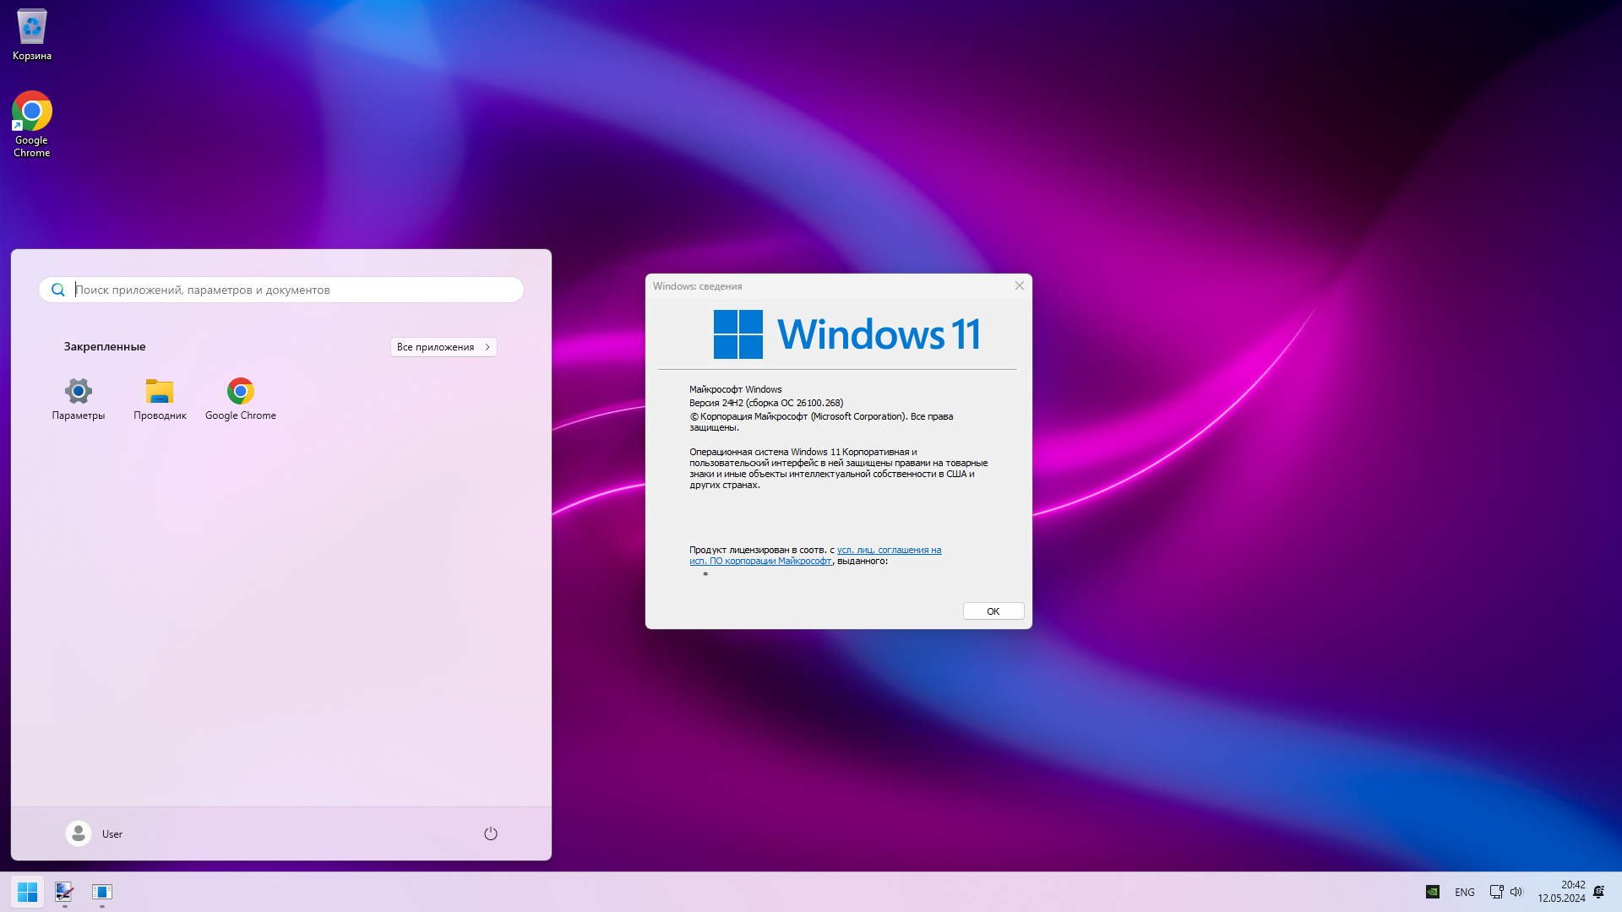
Task: Expand Все приложения list
Action: point(444,347)
